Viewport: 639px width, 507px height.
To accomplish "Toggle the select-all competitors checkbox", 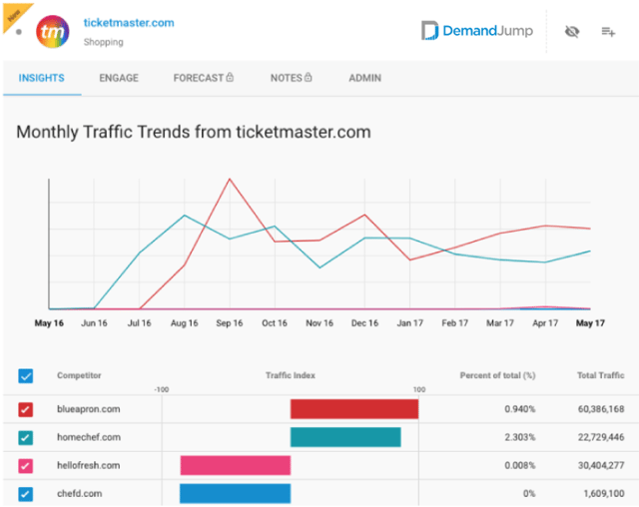I will coord(26,376).
